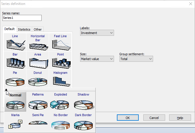
Task: Open the Group settlement dropdown
Action: pos(136,59)
